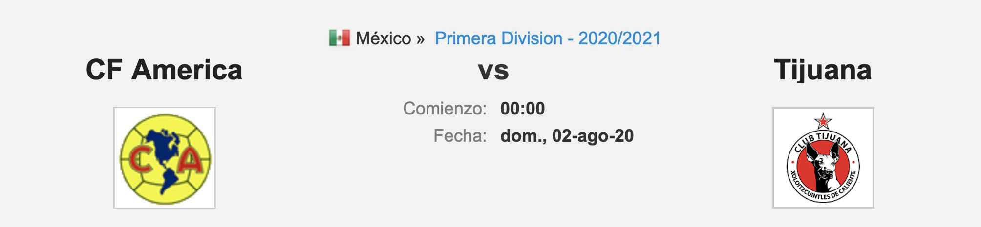The width and height of the screenshot is (981, 227).
Task: Click the red star atop Tijuana crest
Action: coord(823,121)
